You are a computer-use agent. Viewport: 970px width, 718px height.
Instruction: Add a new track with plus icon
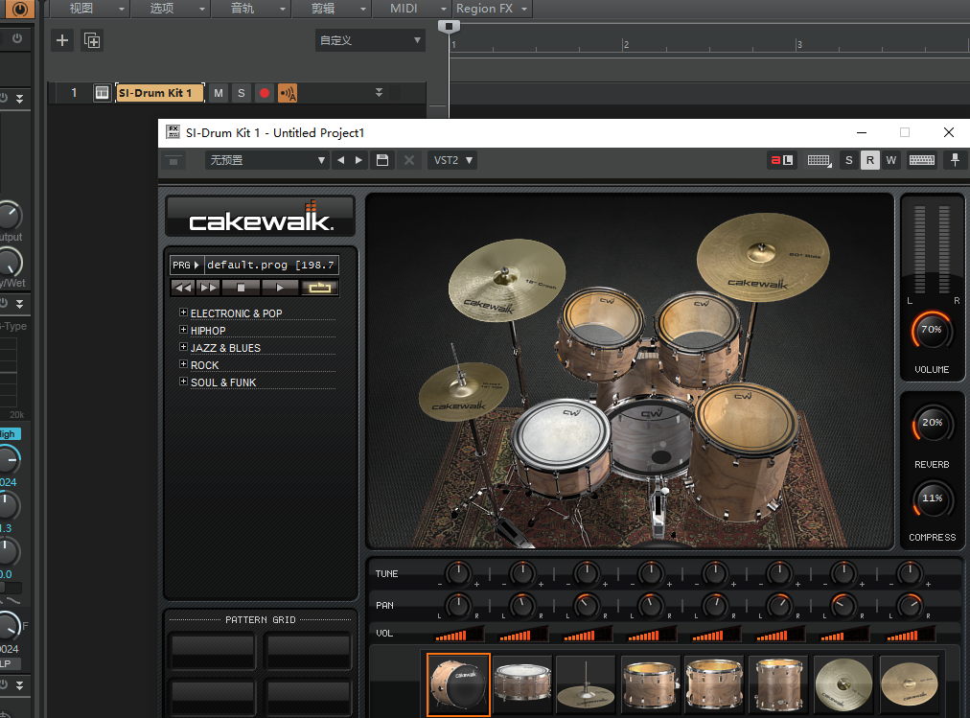62,41
